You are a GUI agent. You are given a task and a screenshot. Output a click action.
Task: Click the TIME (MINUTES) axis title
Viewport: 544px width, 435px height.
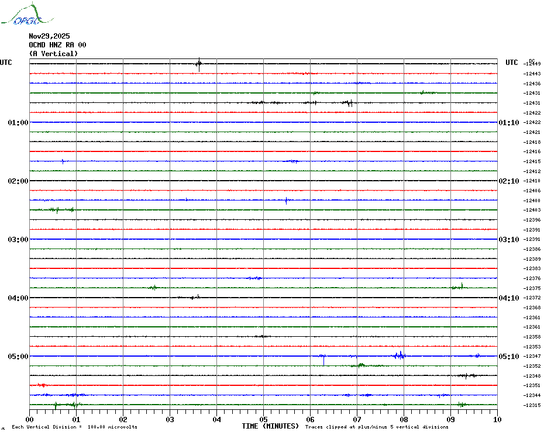(270, 426)
